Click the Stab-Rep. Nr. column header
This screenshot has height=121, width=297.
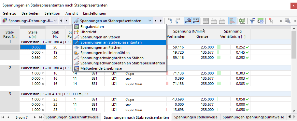[x=10, y=34]
